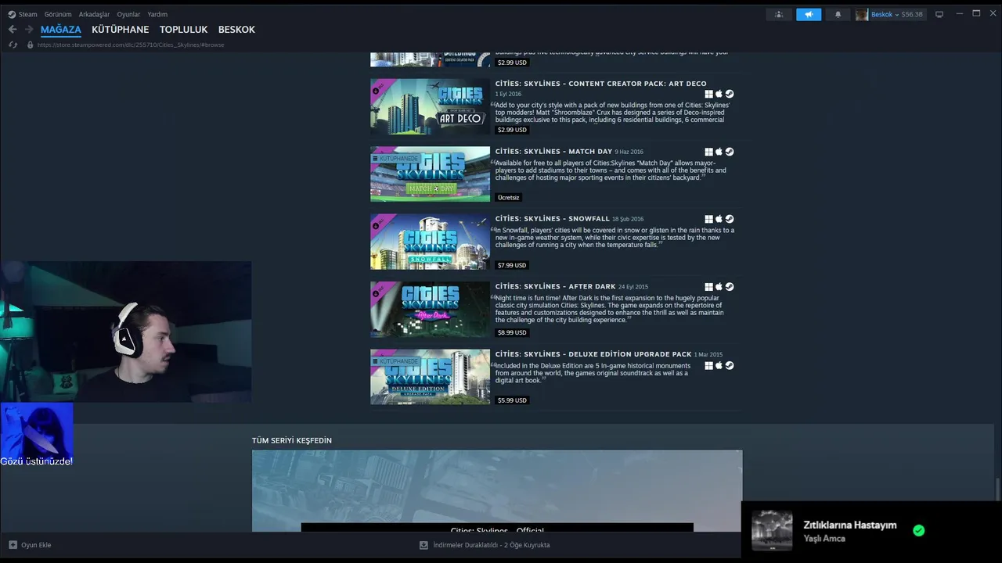Image resolution: width=1002 pixels, height=563 pixels.
Task: Reload the store page
Action: 13,45
